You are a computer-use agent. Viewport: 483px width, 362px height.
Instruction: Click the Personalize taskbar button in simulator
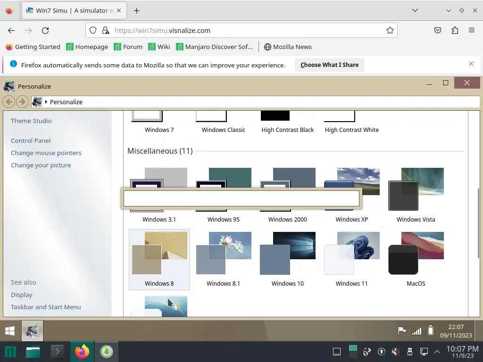point(33,330)
